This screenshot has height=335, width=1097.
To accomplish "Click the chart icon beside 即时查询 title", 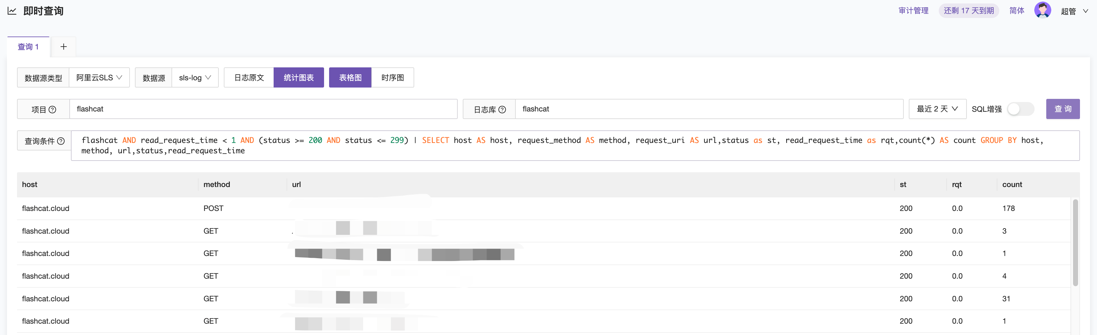I will [x=12, y=11].
